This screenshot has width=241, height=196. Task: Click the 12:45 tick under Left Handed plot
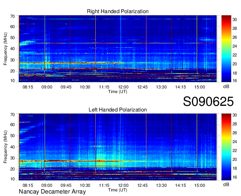[x=142, y=185]
